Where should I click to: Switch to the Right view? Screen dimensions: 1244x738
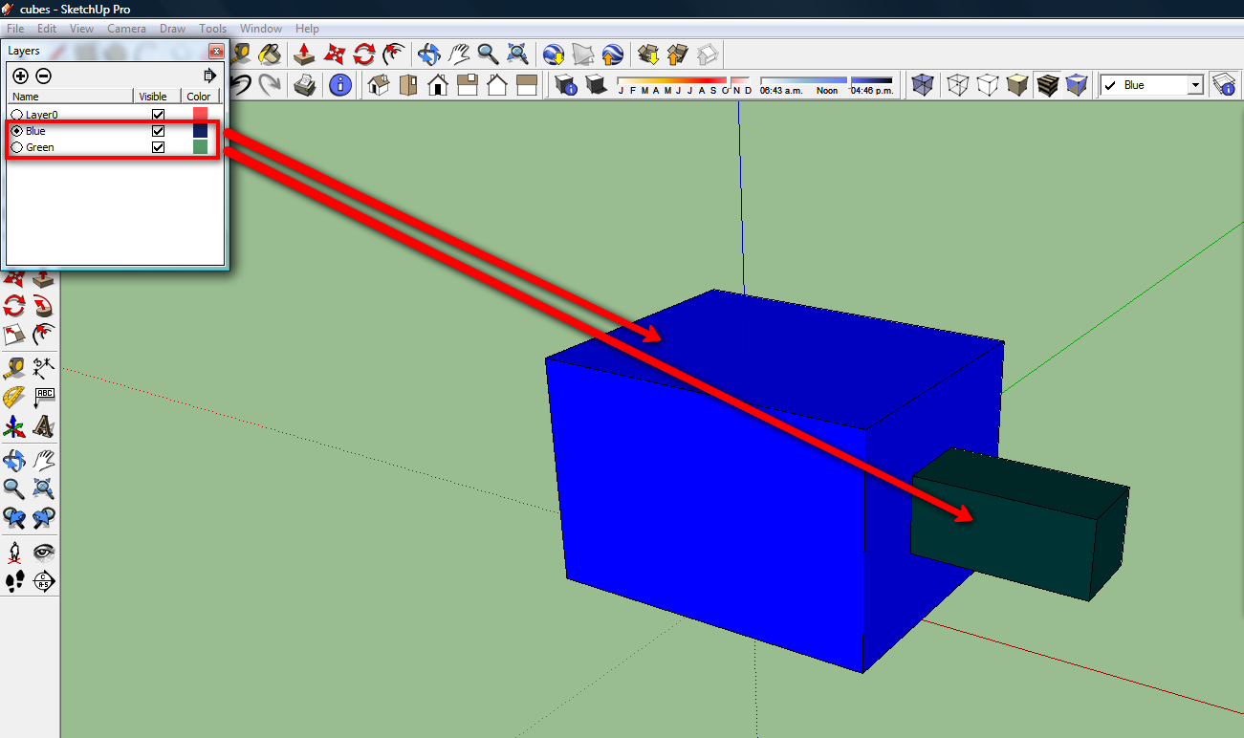click(x=468, y=85)
